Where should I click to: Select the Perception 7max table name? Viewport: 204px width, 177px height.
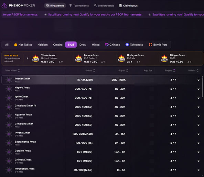24,169
